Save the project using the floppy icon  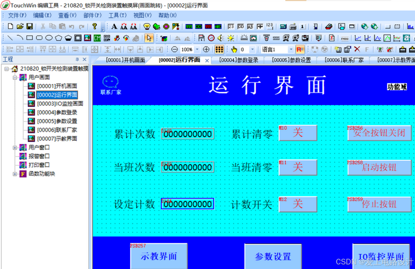(29, 26)
